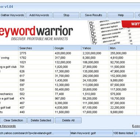Viewport: 140px width, 140px height.
Task: Sort results by Google column header
Action: pyautogui.click(x=67, y=48)
